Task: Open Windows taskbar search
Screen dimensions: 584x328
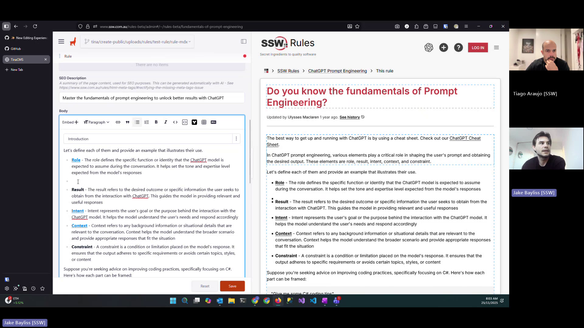Action: 185,301
